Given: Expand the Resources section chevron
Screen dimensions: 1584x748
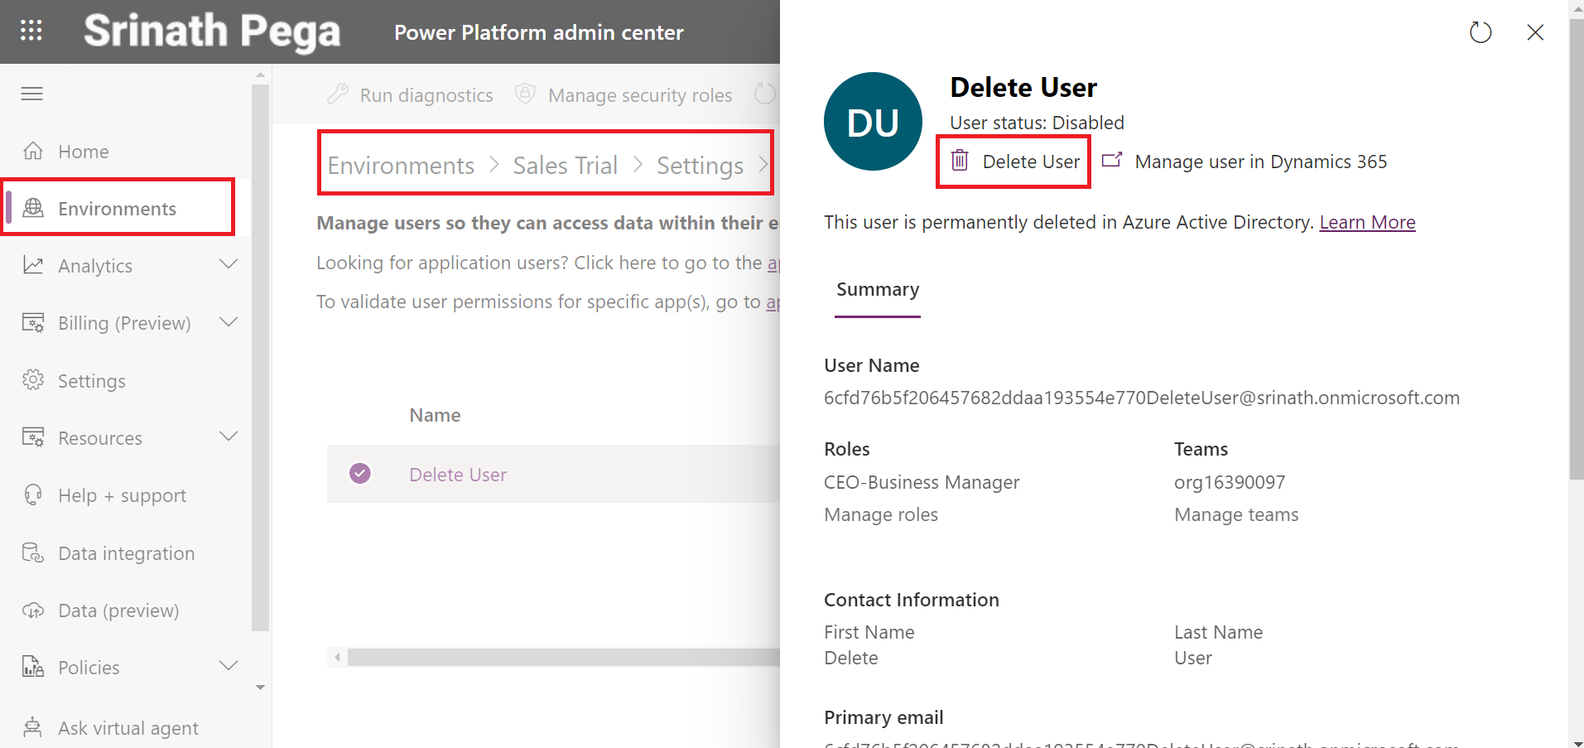Looking at the screenshot, I should tap(229, 437).
